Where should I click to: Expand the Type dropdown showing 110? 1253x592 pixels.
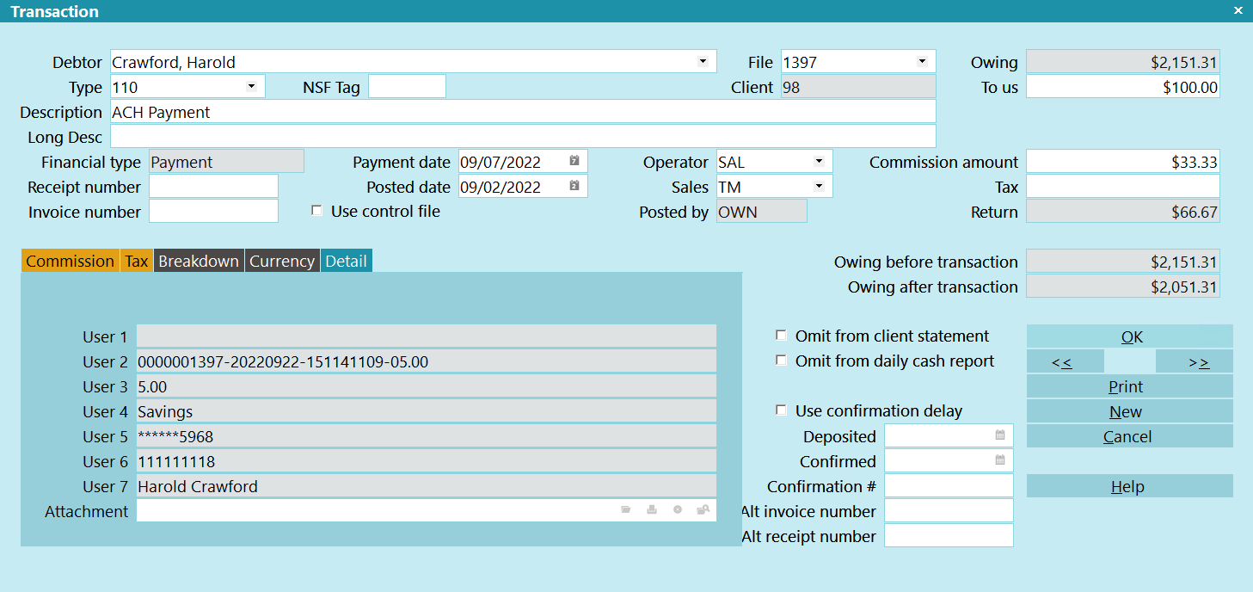pyautogui.click(x=251, y=86)
